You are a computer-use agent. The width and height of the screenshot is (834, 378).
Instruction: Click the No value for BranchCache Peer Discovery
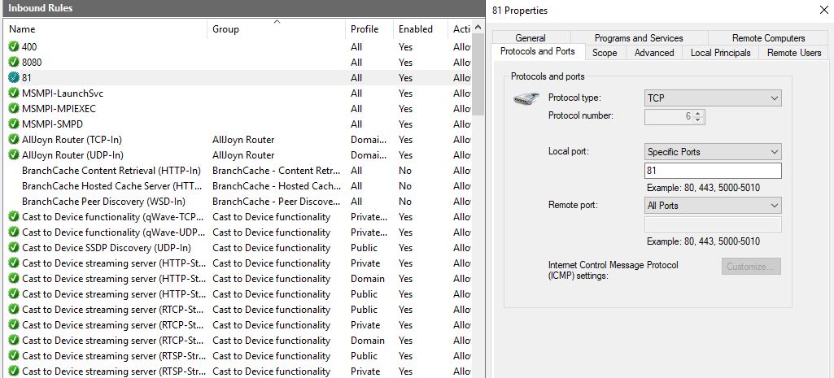click(x=405, y=202)
